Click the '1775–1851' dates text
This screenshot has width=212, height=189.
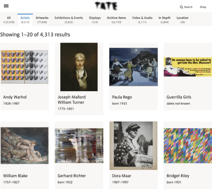(x=66, y=109)
